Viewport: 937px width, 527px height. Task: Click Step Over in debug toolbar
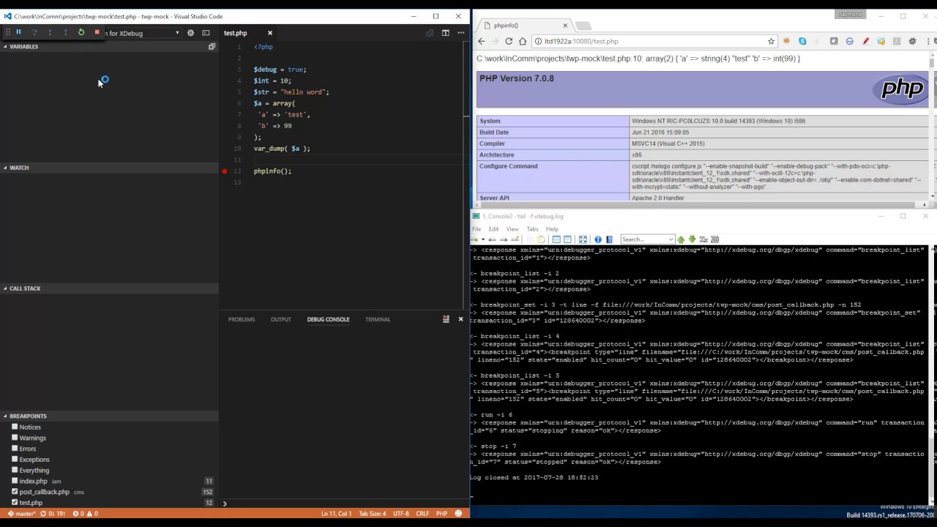(34, 32)
